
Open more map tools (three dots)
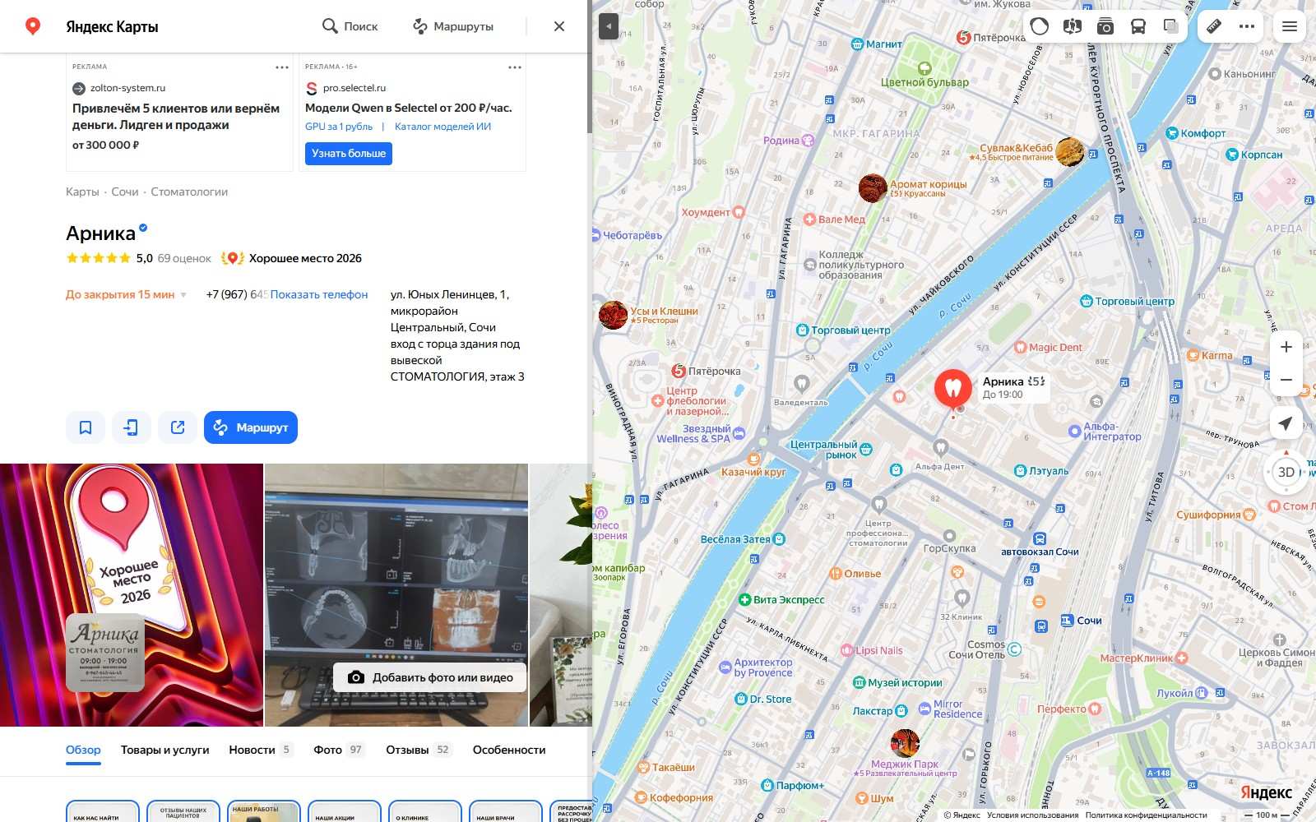(1247, 26)
